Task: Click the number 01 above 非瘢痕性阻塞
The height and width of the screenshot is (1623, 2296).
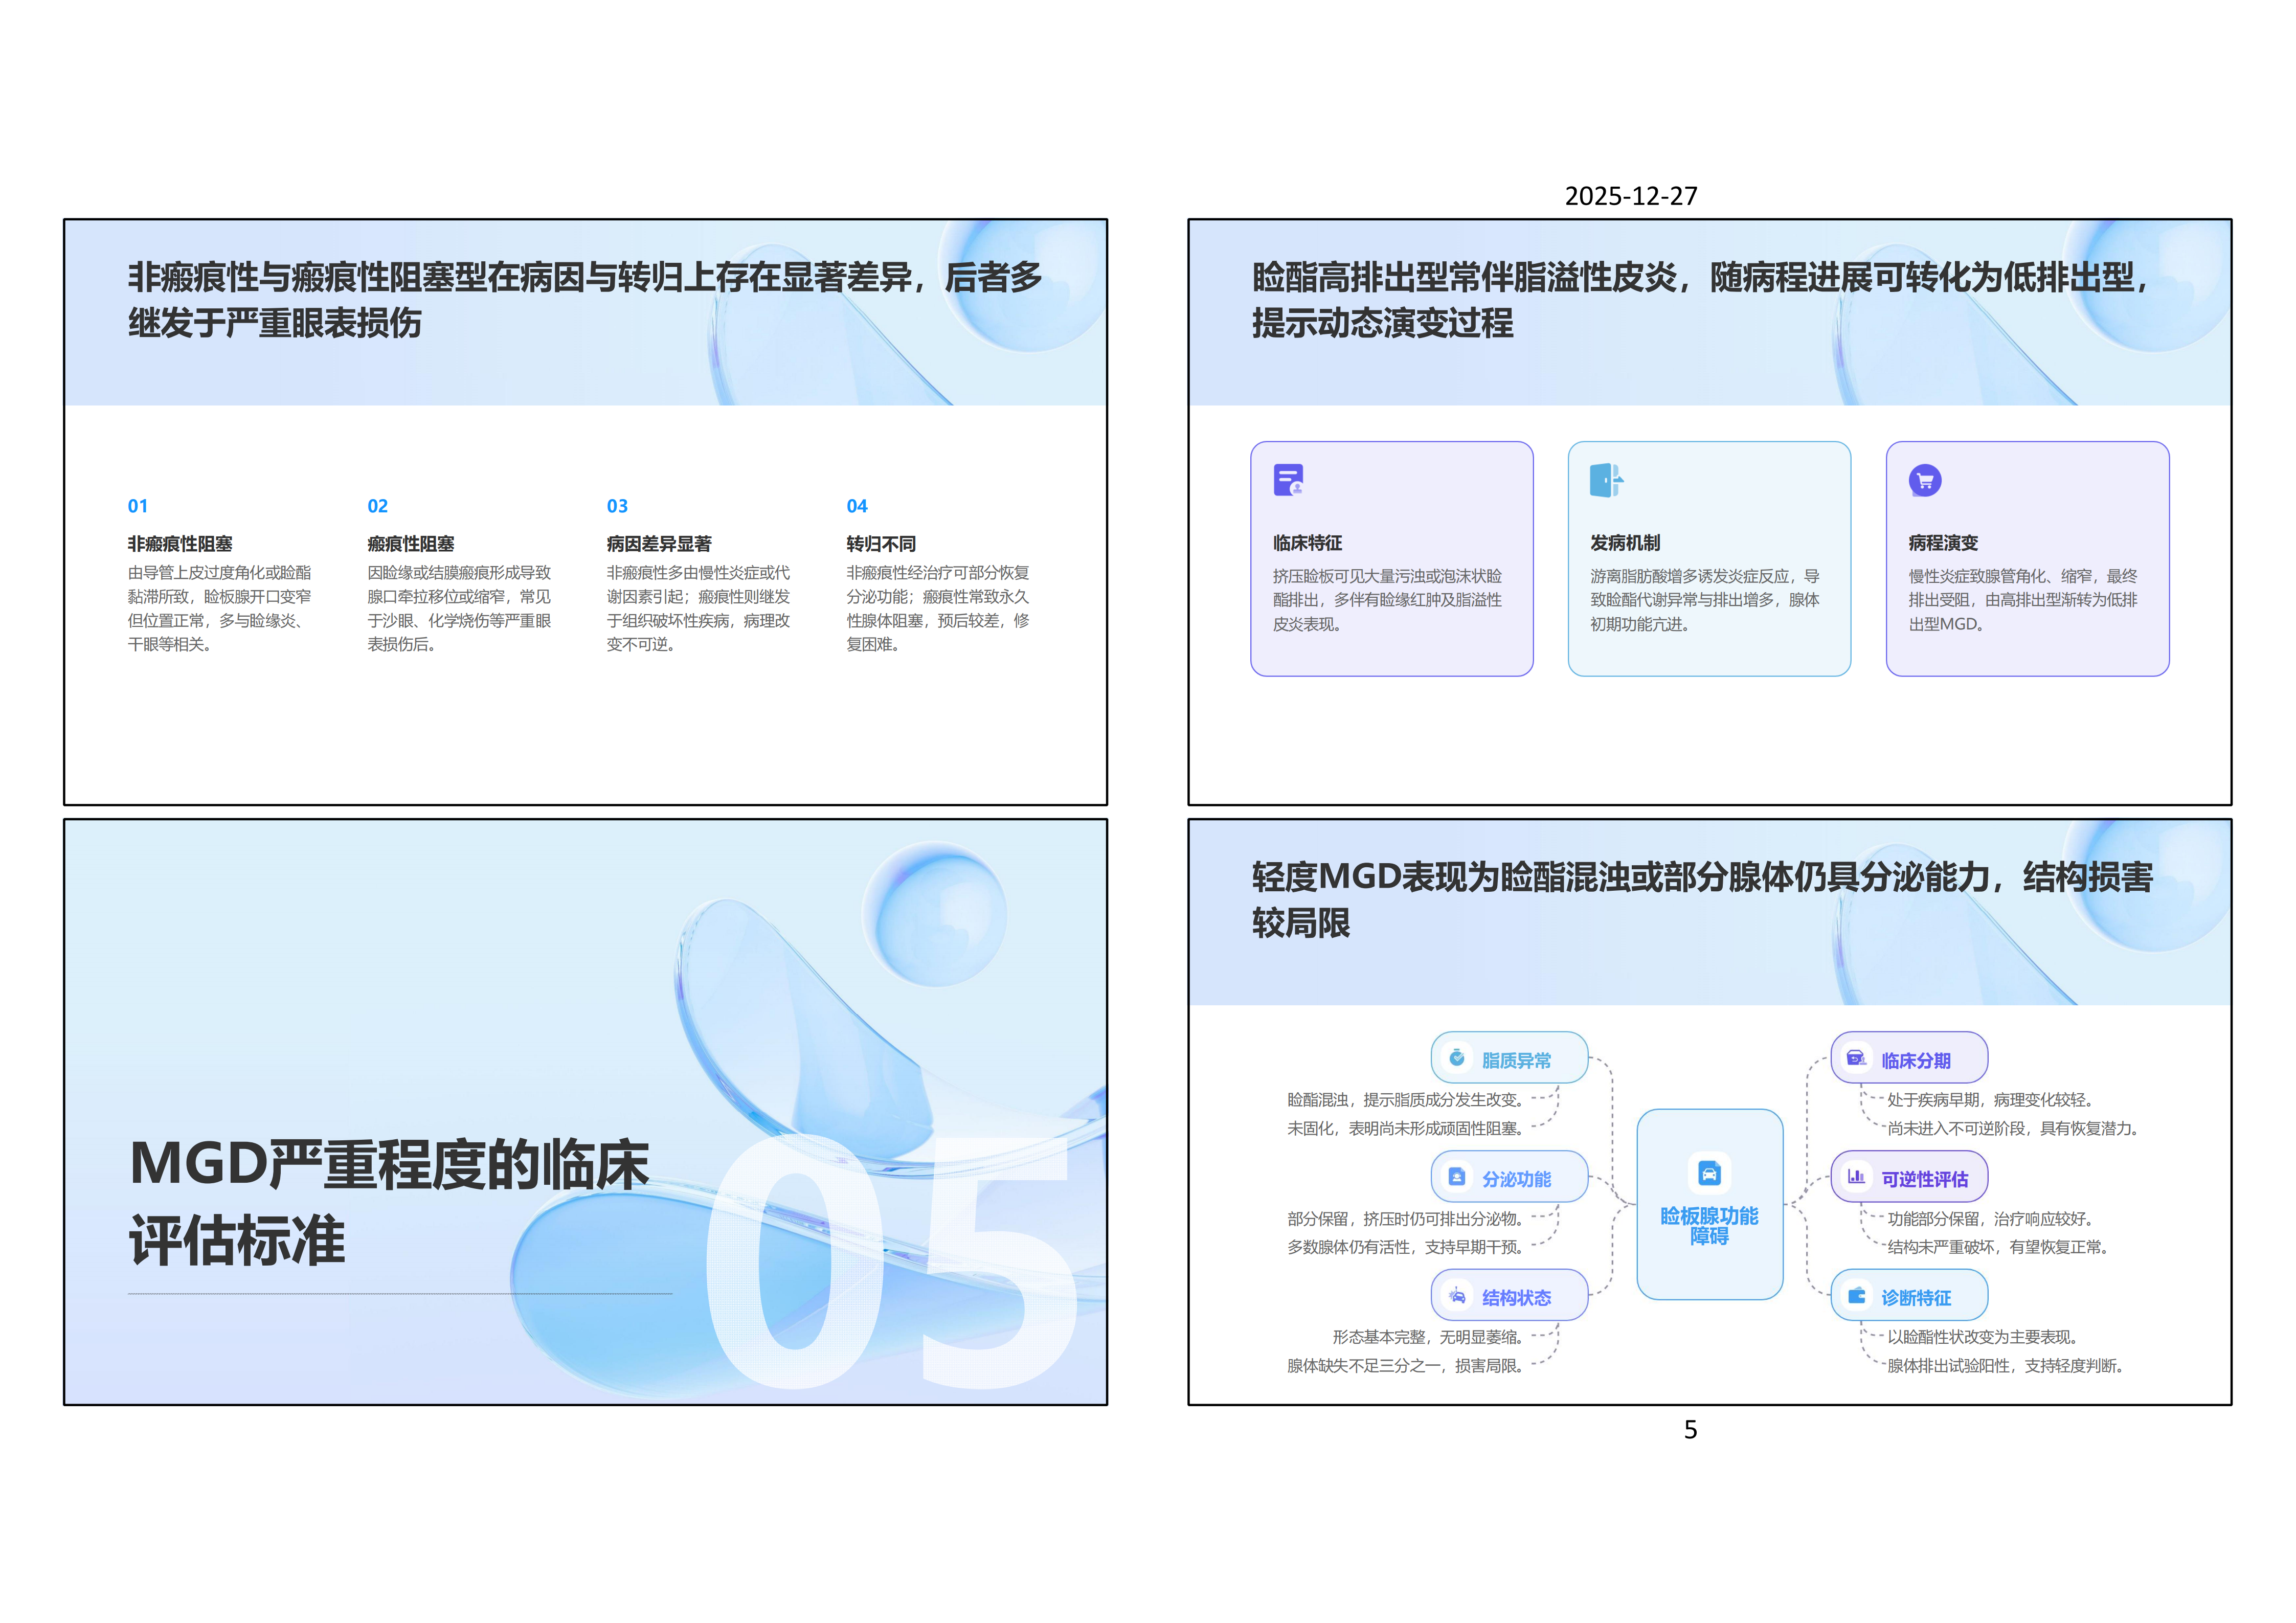Action: point(138,506)
